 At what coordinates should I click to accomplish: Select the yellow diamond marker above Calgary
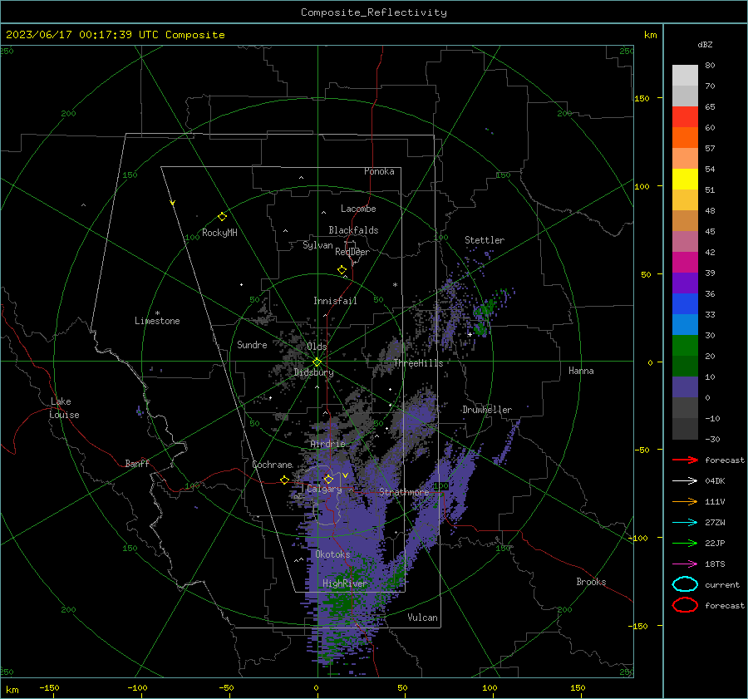(328, 479)
